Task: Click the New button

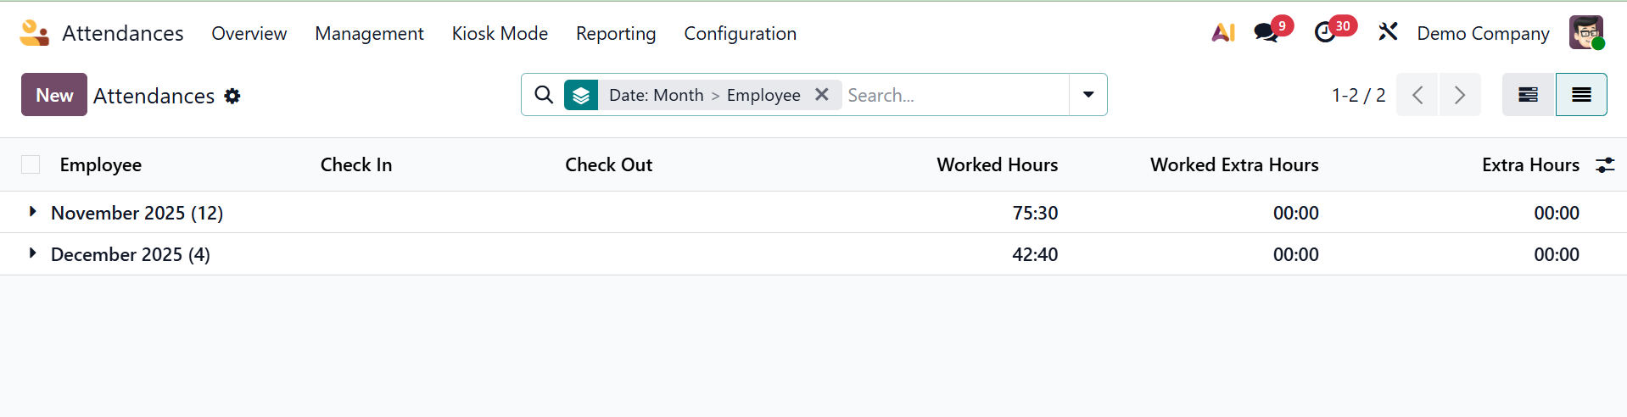Action: pyautogui.click(x=54, y=95)
